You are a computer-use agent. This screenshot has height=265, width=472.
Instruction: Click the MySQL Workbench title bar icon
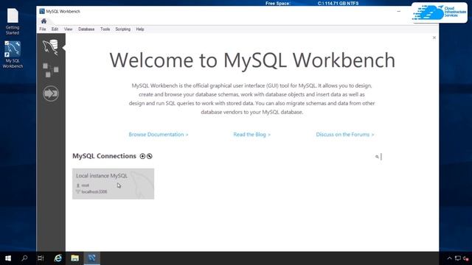point(42,11)
